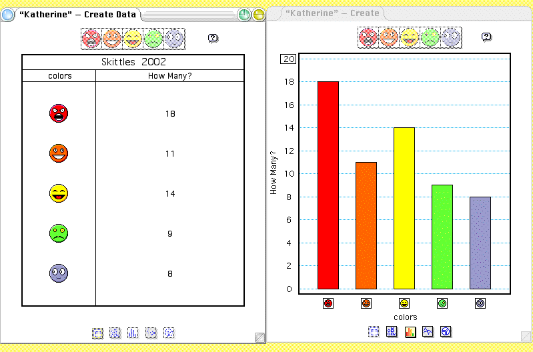Click the orange face in the colors column
This screenshot has width=533, height=352.
tap(59, 153)
